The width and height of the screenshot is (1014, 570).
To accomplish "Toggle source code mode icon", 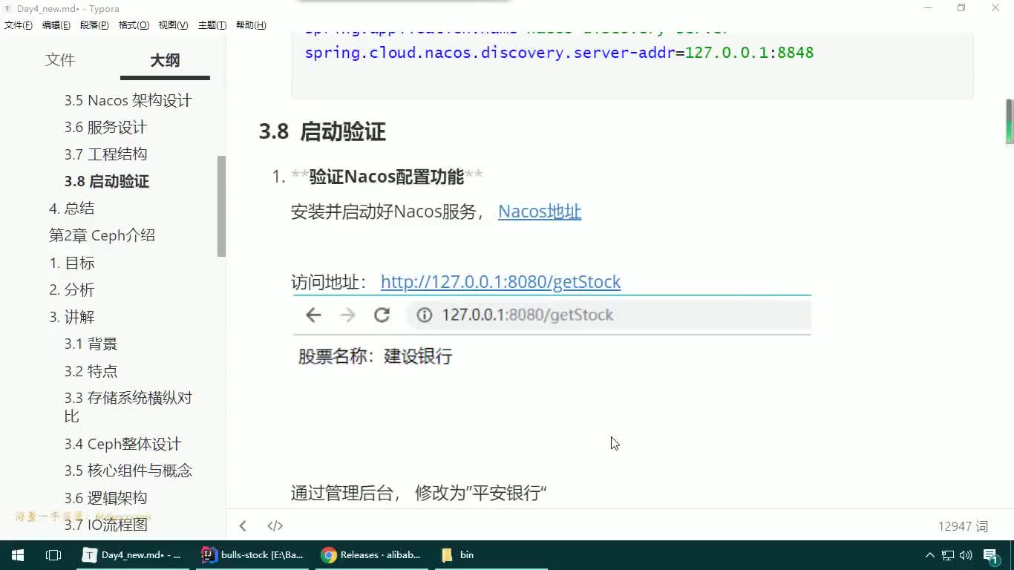I will (275, 526).
